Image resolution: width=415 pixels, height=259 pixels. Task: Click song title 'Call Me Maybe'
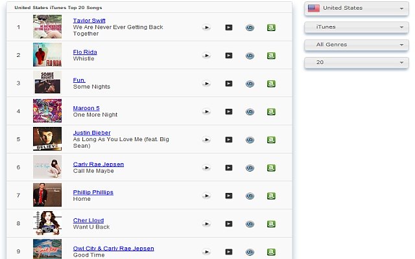(93, 171)
